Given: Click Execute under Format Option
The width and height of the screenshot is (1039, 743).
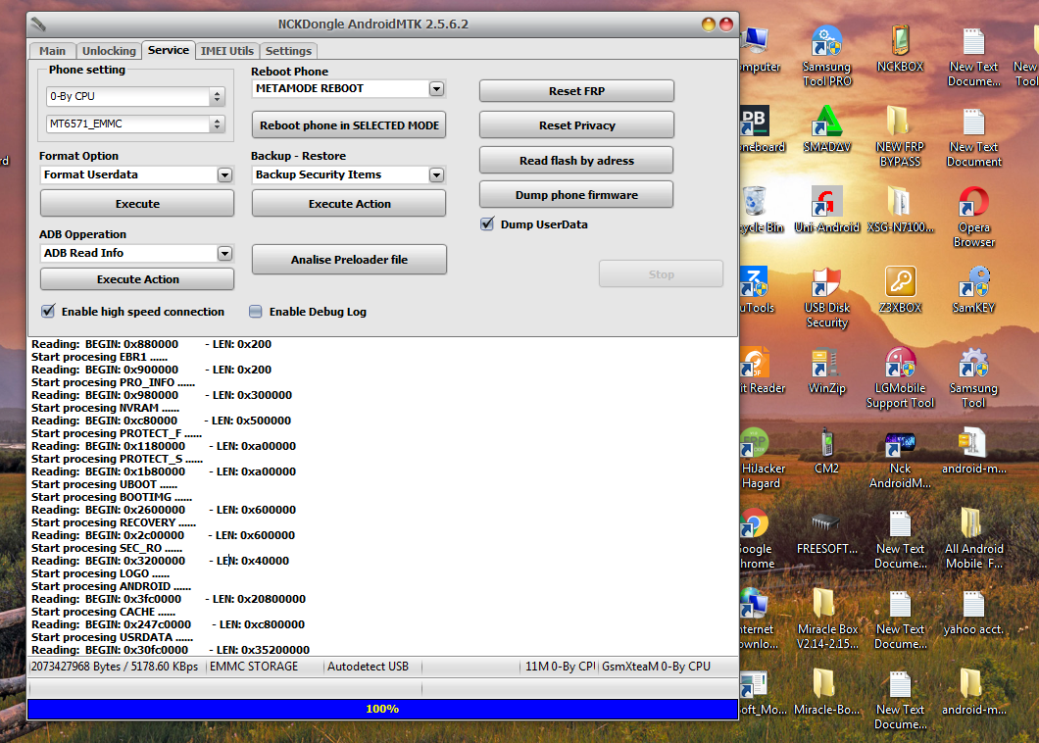Looking at the screenshot, I should [137, 204].
